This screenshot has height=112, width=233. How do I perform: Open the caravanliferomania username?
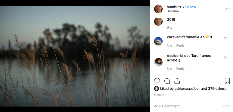coord(183,37)
